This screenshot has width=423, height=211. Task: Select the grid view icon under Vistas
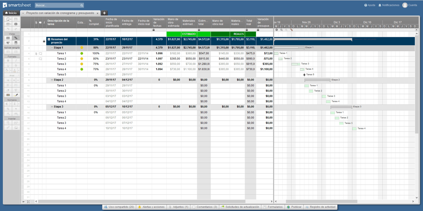pyautogui.click(x=7, y=38)
